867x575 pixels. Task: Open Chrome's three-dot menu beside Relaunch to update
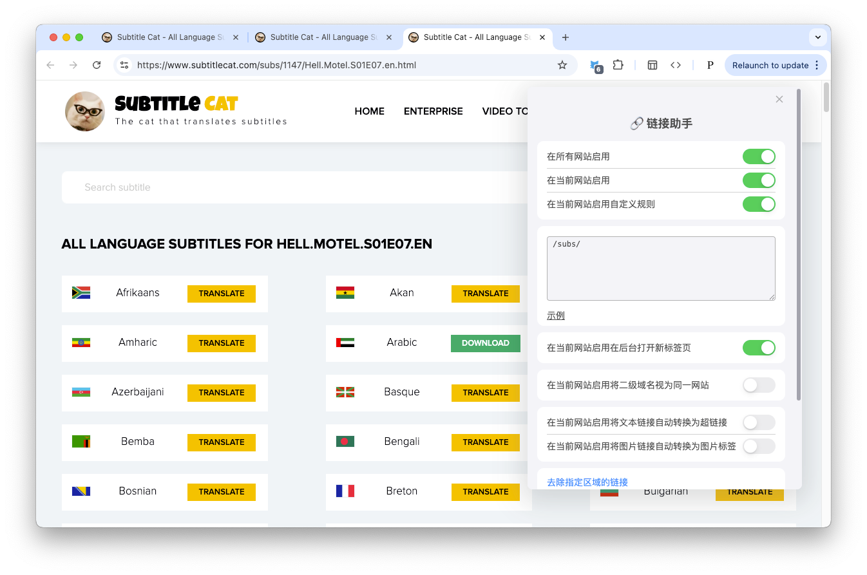tap(817, 65)
